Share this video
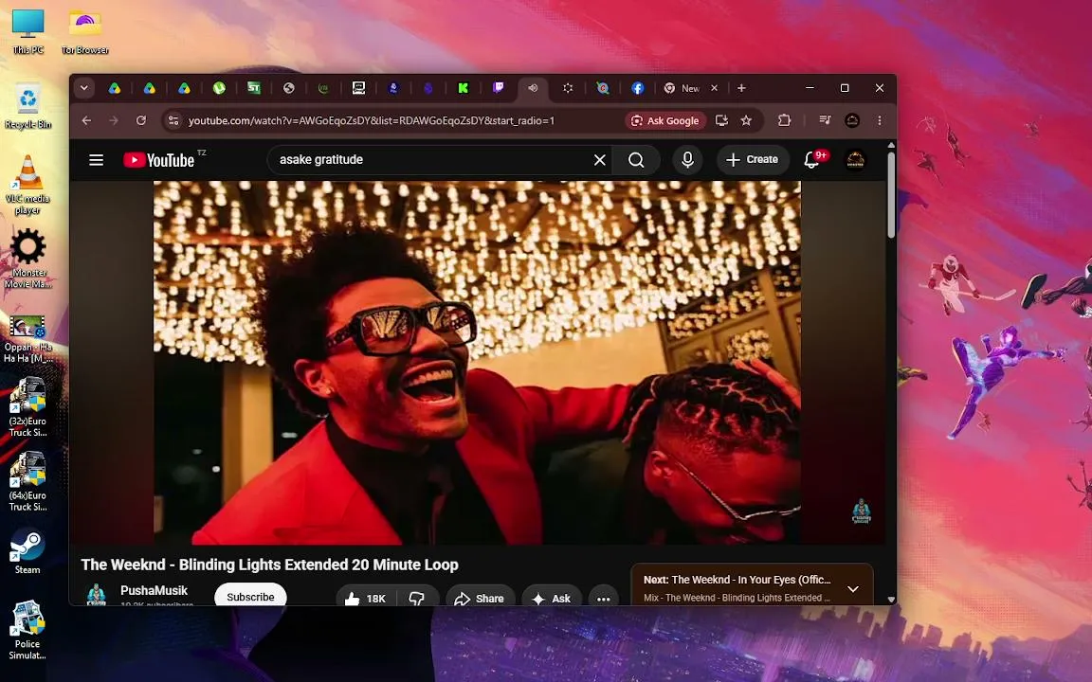 point(479,598)
